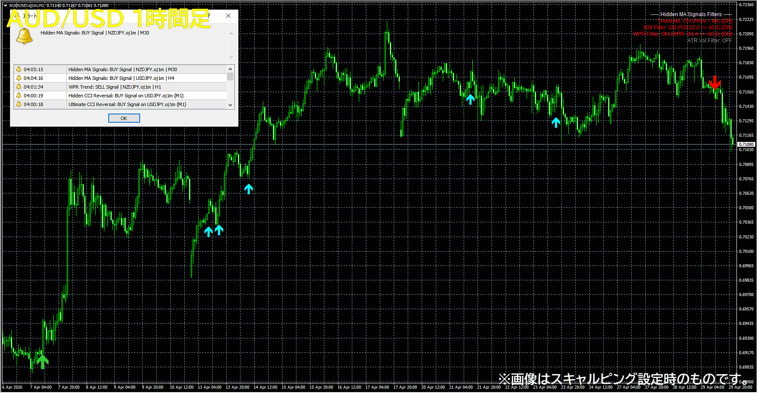Open the chart menu triangle beside AUDUSD.oj1m
Image resolution: width=757 pixels, height=393 pixels.
pyautogui.click(x=5, y=6)
